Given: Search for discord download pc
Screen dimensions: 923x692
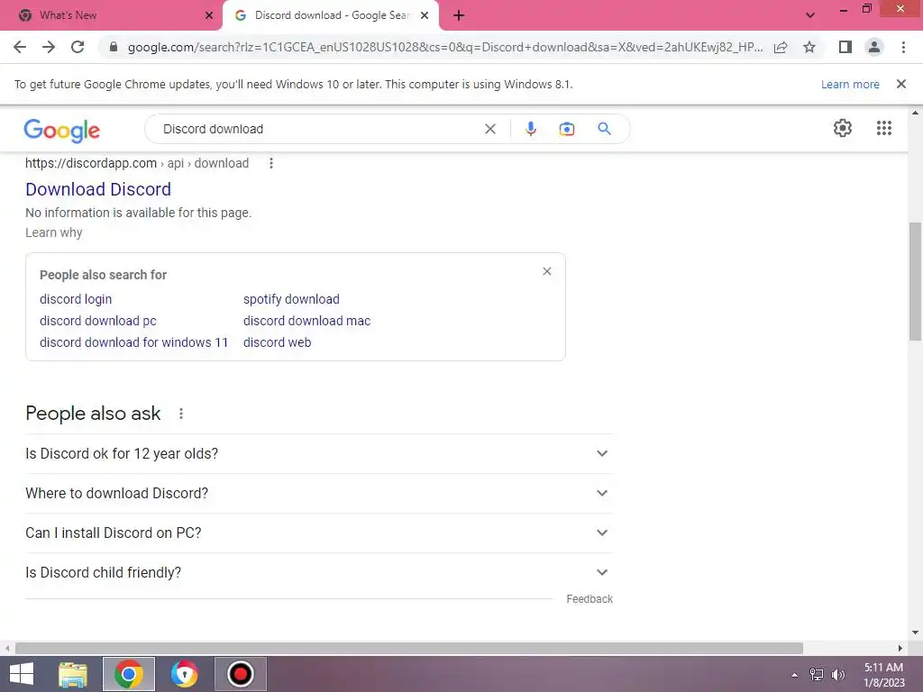Looking at the screenshot, I should pos(97,321).
